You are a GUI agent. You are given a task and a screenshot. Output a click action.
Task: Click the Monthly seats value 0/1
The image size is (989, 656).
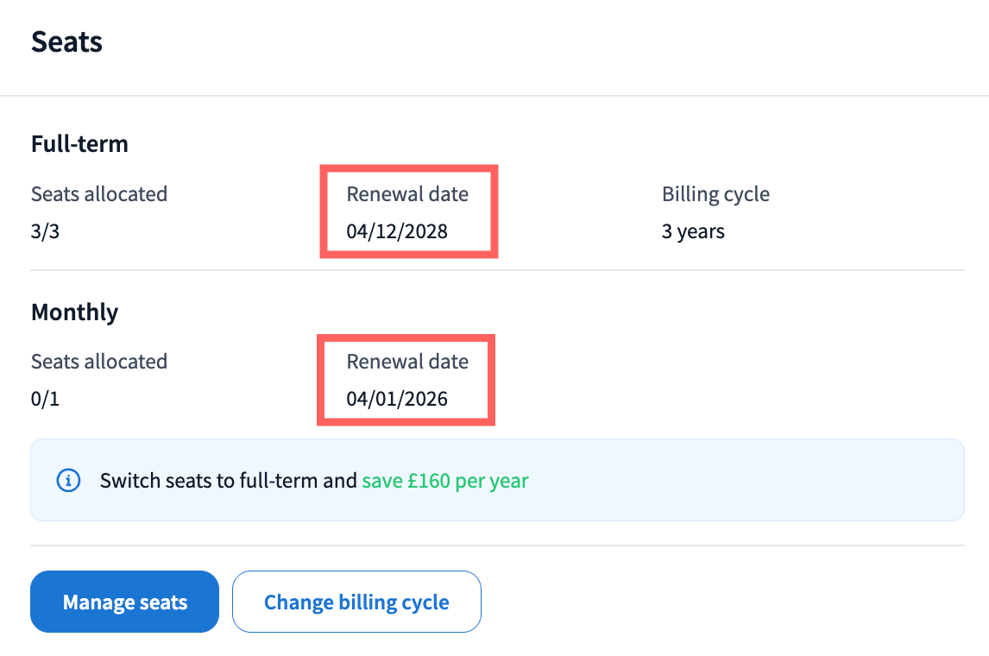(45, 399)
